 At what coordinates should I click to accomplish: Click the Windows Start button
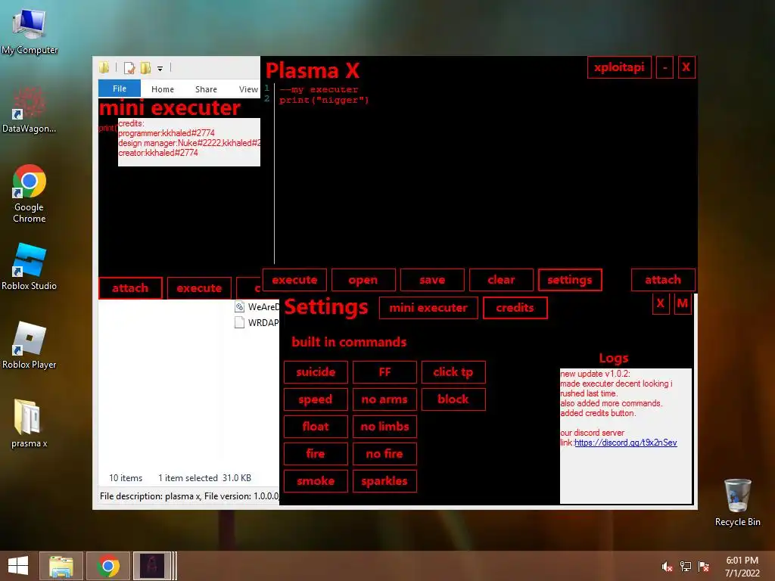(18, 566)
